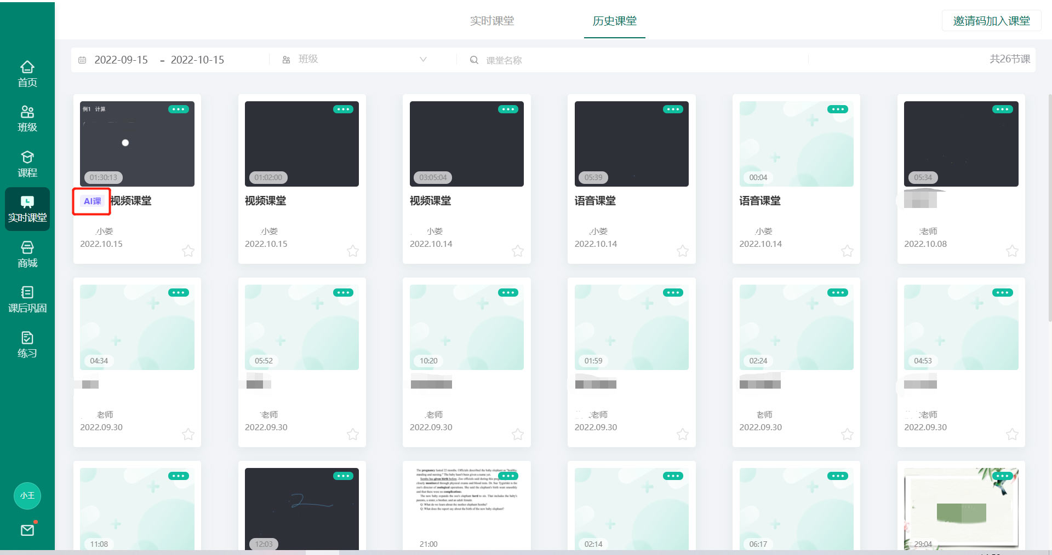Open the options menu on the first AI课 card
Viewport: 1052px width, 555px height.
179,109
